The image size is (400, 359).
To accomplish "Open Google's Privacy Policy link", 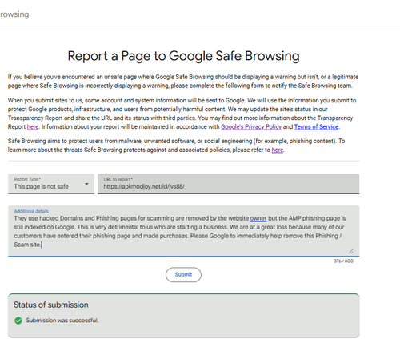I will (251, 127).
